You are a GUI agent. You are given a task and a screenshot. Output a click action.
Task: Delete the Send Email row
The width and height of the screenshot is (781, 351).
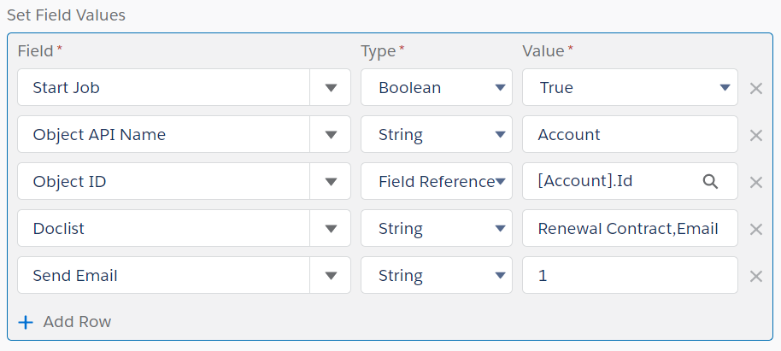(756, 276)
